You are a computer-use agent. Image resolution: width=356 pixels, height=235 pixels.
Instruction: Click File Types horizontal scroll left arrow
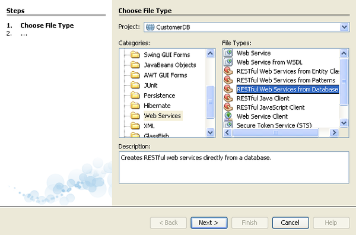pos(228,132)
